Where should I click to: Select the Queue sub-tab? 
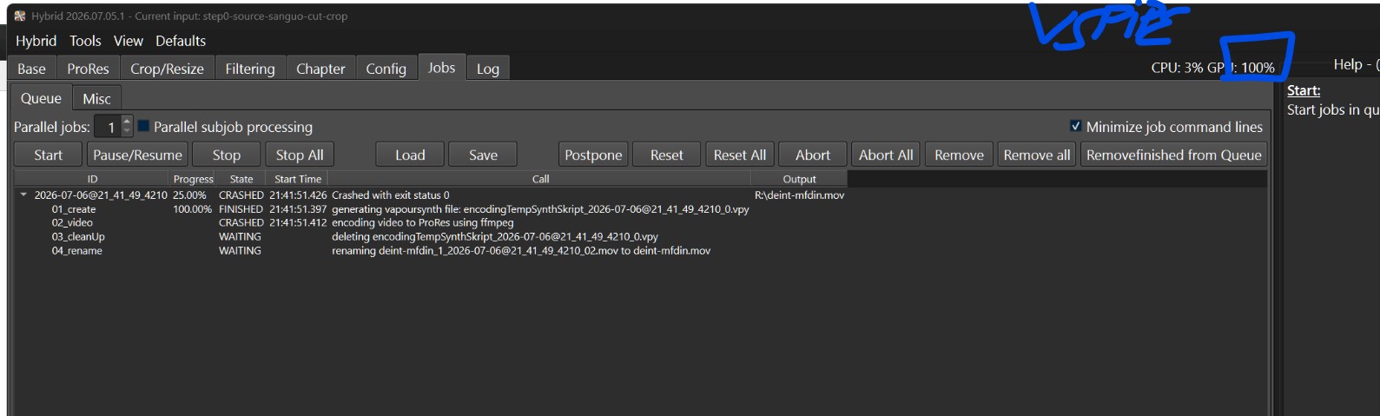41,98
